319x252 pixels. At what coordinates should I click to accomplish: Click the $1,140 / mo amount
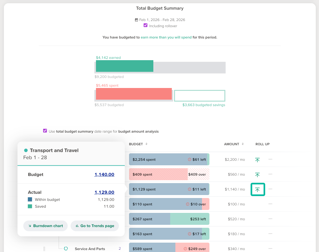235,189
